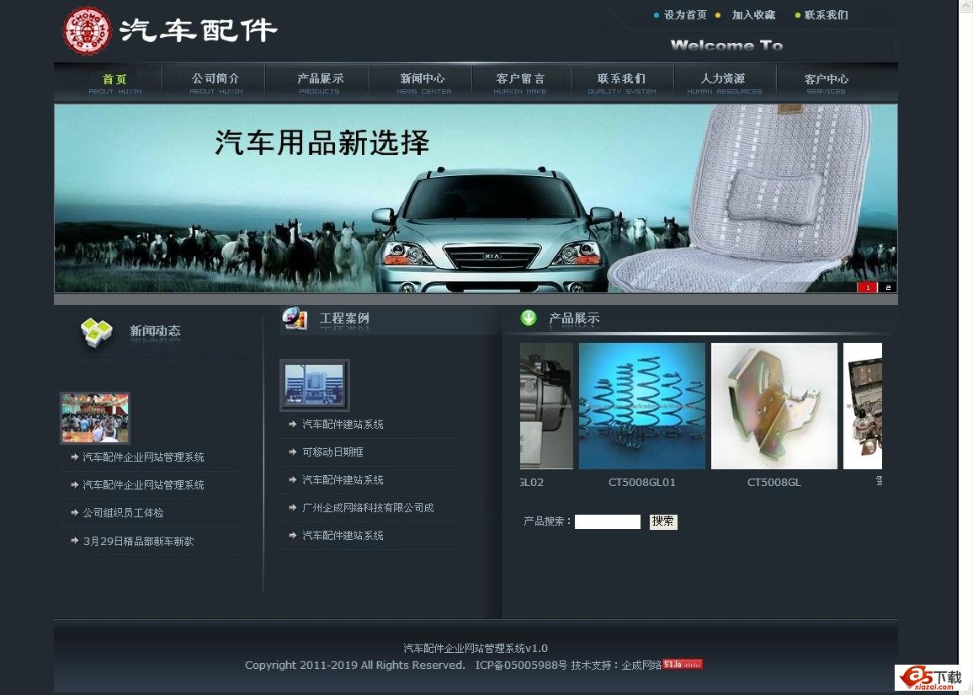This screenshot has width=973, height=695.
Task: Click the red circular site logo
Action: [88, 31]
